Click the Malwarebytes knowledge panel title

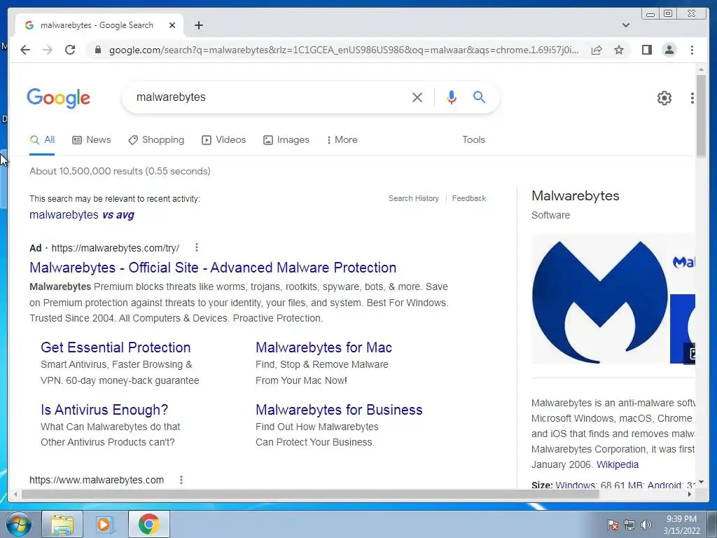pyautogui.click(x=576, y=196)
